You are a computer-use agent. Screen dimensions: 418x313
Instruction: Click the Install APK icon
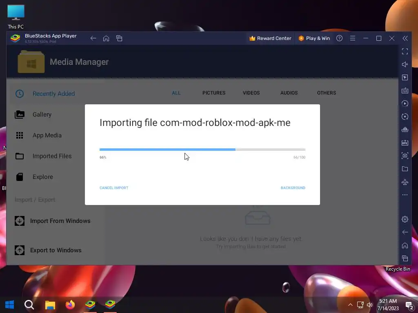[405, 143]
